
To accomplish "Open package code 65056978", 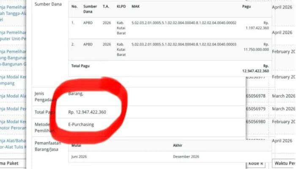I will pos(258,96).
